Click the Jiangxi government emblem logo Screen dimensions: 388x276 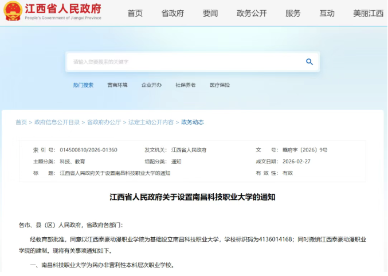pyautogui.click(x=12, y=11)
